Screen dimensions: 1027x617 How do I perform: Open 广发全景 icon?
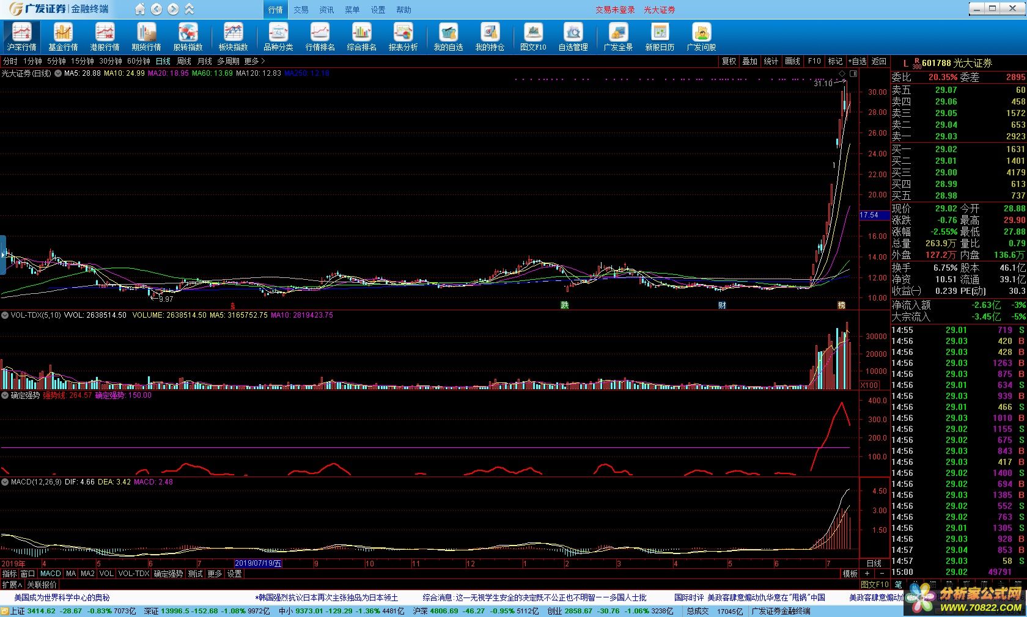pyautogui.click(x=618, y=37)
